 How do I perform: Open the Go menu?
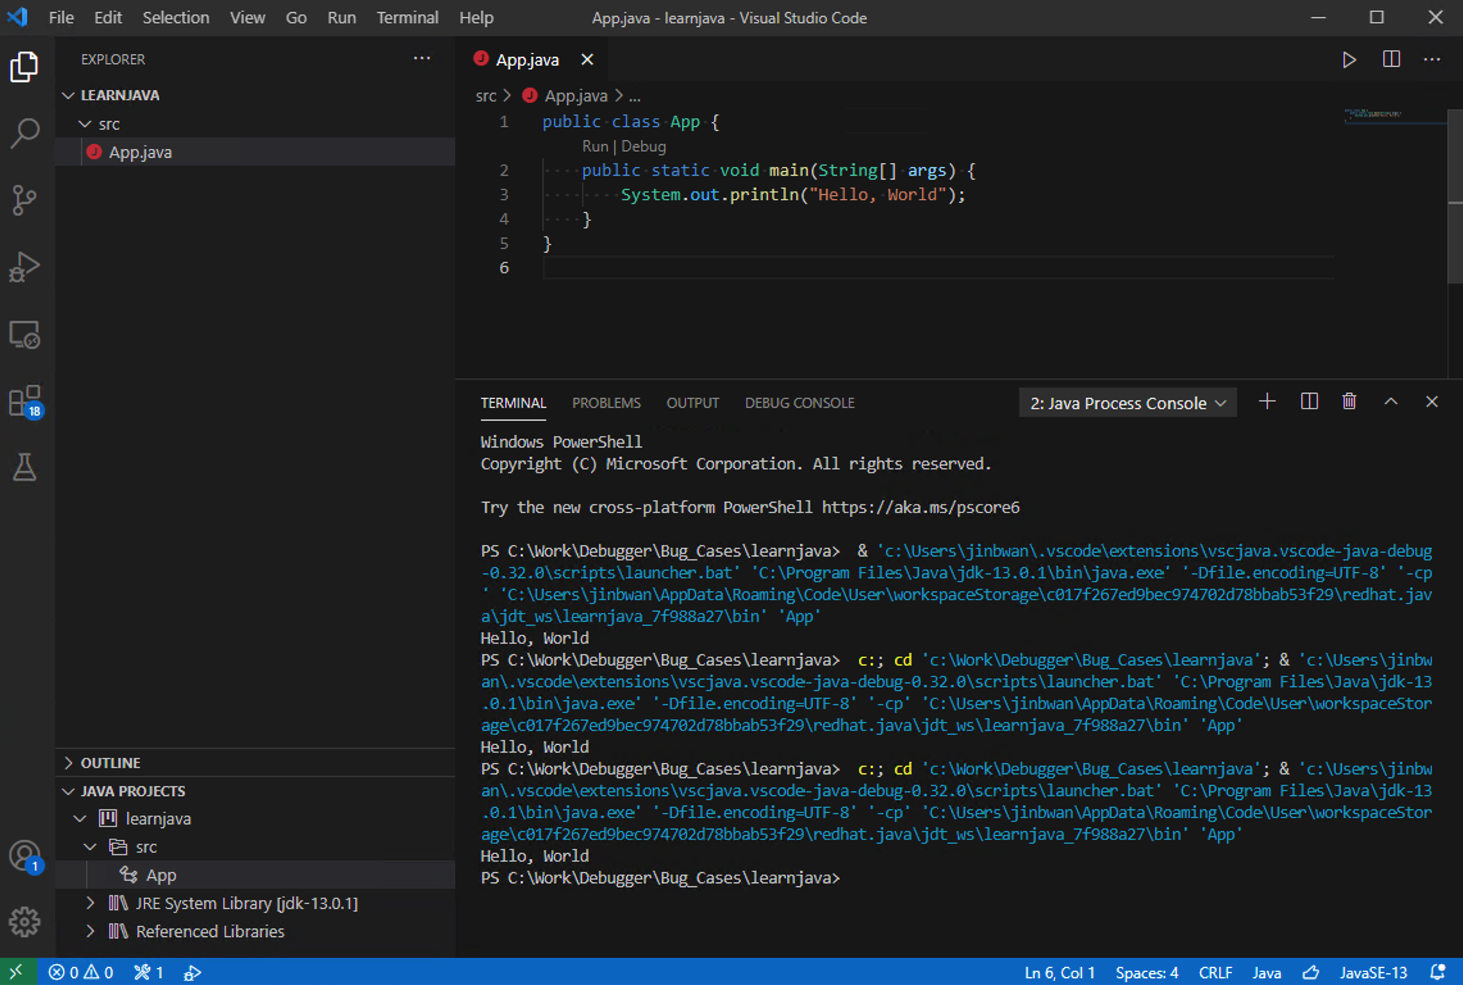tap(296, 17)
